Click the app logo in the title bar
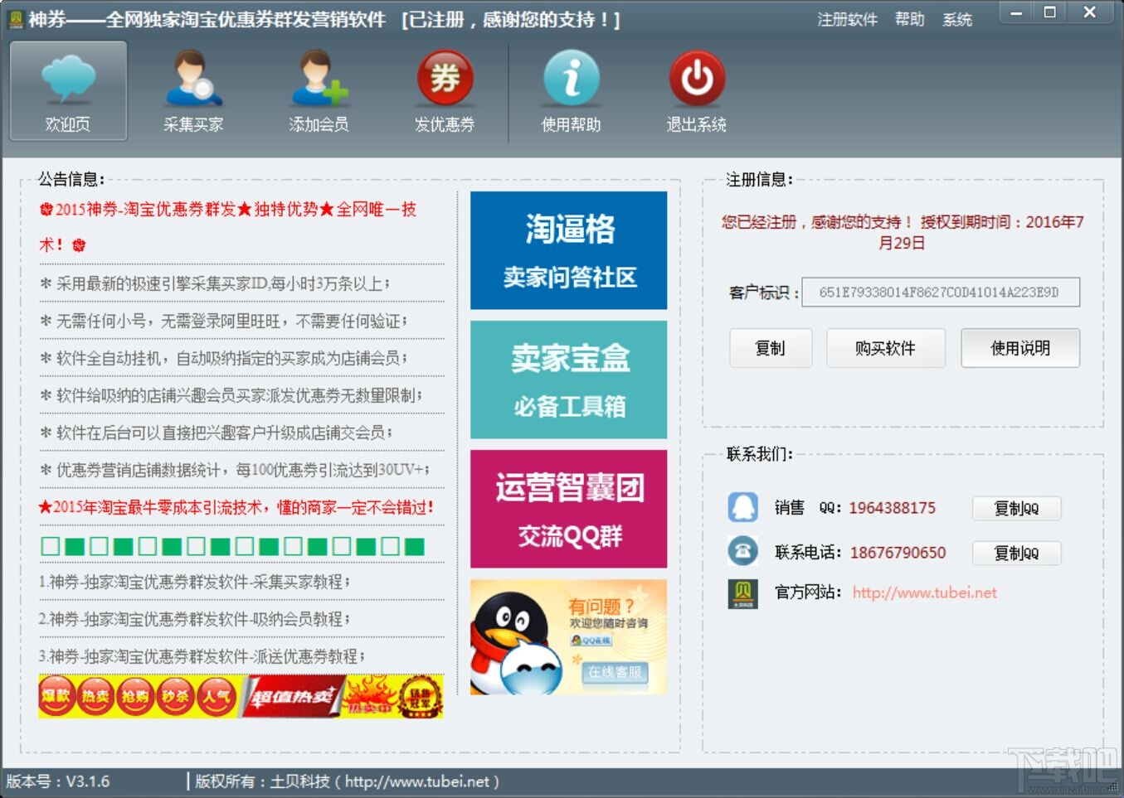Screen dimensions: 1124x798 point(16,18)
